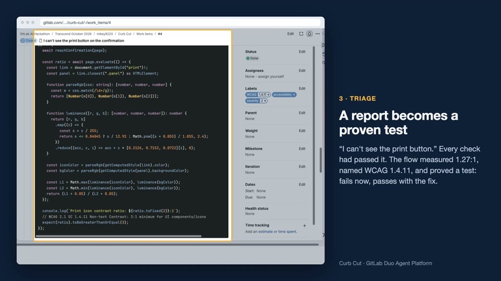This screenshot has width=501, height=281.
Task: Edit the Weight field
Action: coord(302,131)
